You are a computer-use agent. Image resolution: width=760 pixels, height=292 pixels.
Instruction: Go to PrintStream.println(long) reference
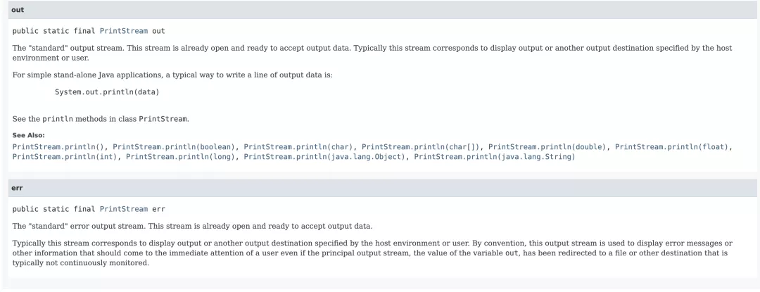[181, 156]
